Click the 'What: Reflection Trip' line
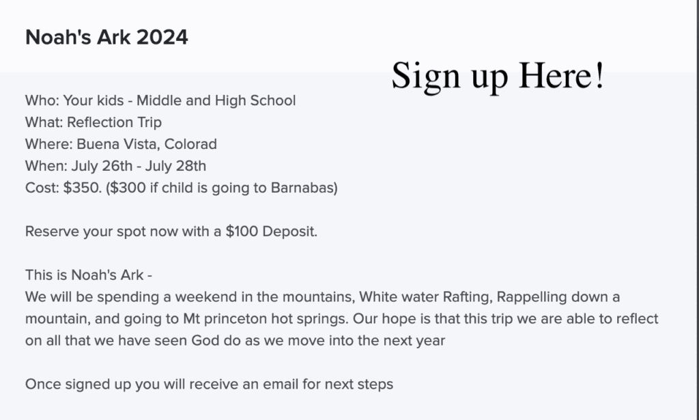This screenshot has height=420, width=699. pyautogui.click(x=93, y=122)
